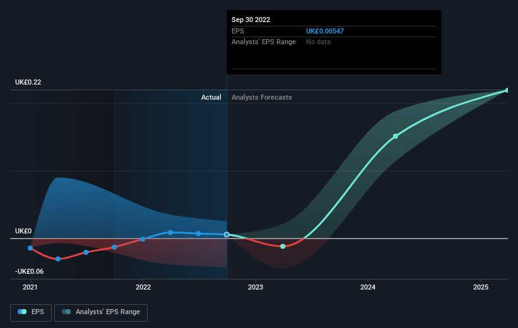Click the mid-2022 EPS data point
Screen dimensions: 518x328
click(x=199, y=233)
